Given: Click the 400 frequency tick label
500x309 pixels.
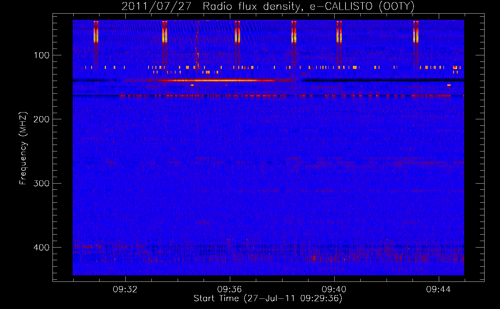Looking at the screenshot, I should click(42, 248).
